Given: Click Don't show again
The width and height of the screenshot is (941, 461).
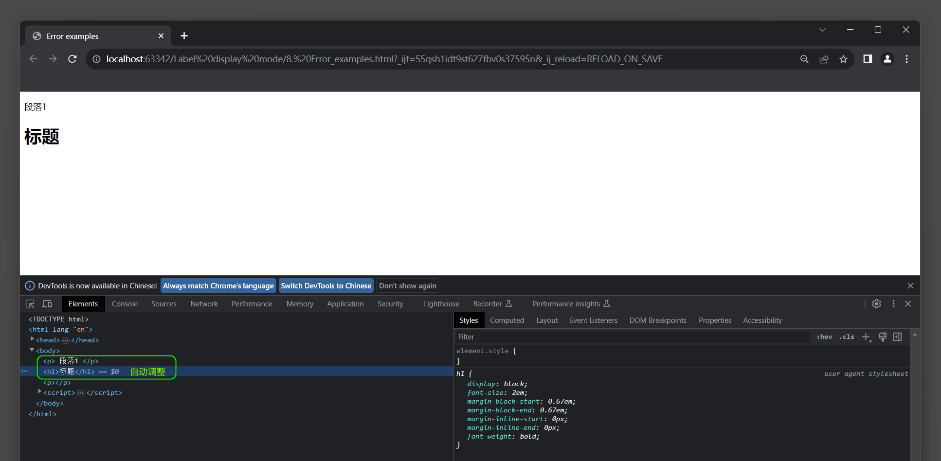Looking at the screenshot, I should [x=408, y=286].
